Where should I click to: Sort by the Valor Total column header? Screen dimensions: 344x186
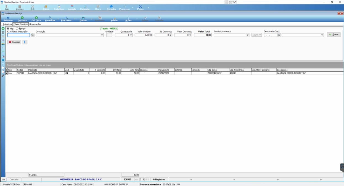[x=131, y=70]
